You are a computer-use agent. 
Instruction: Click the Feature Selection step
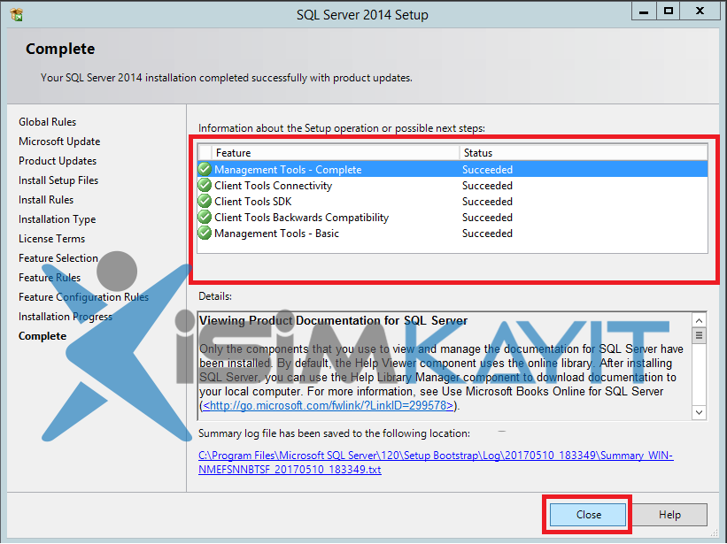(58, 258)
